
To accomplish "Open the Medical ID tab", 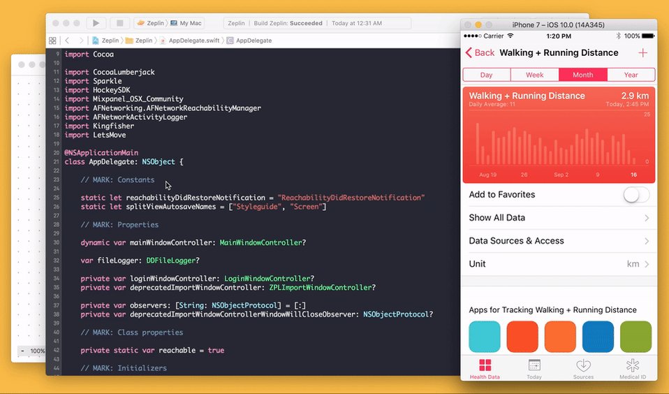I will (633, 369).
